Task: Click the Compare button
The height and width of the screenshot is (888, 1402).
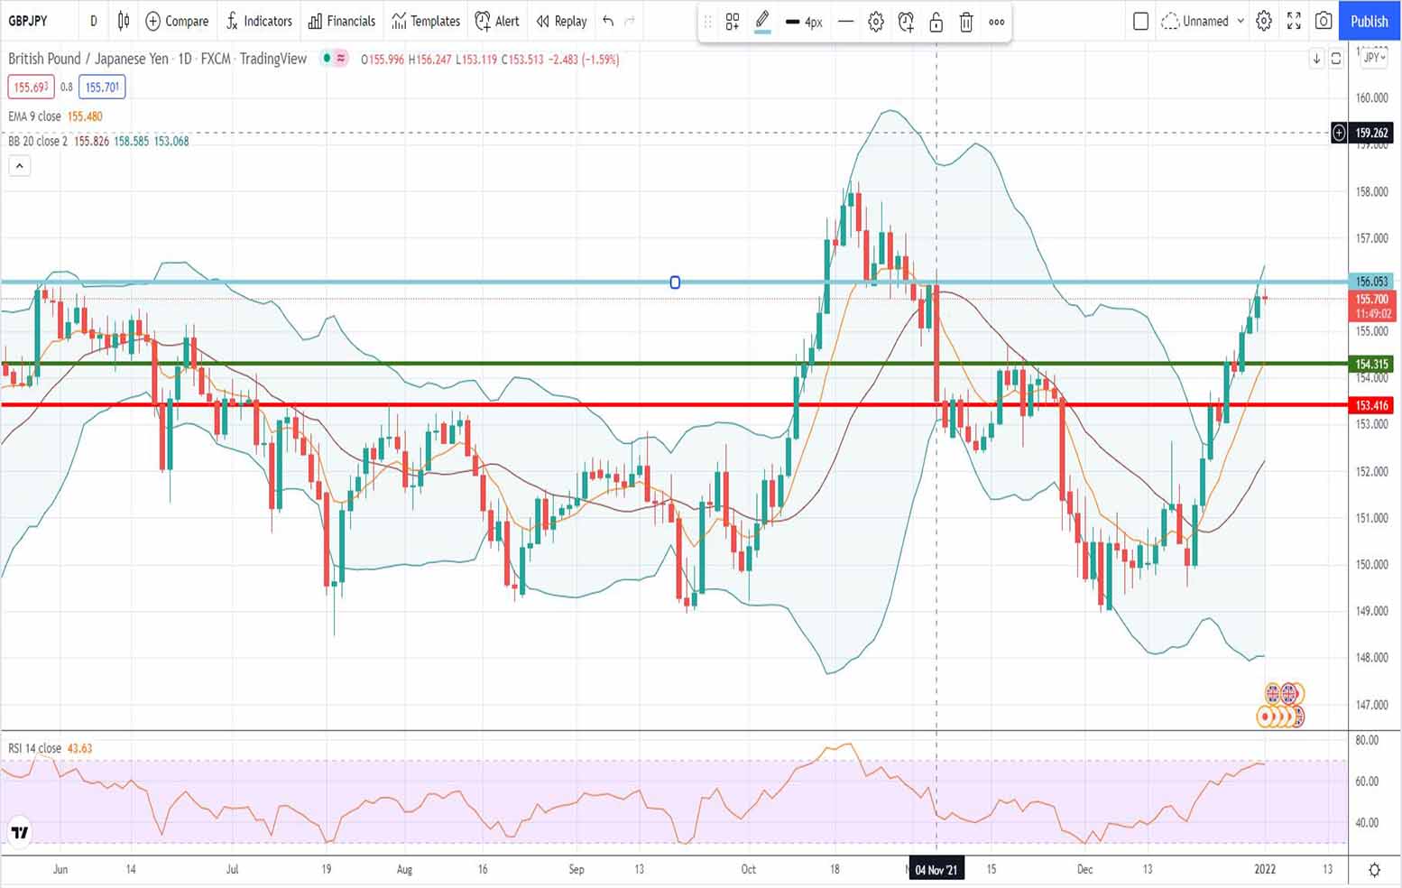Action: [x=177, y=21]
